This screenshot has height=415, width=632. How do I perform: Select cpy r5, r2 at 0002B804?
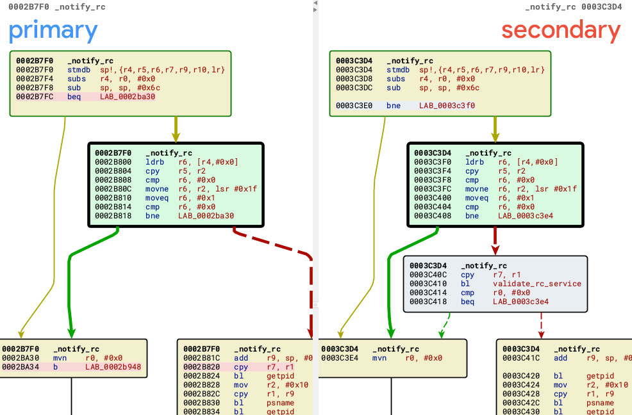(151, 171)
